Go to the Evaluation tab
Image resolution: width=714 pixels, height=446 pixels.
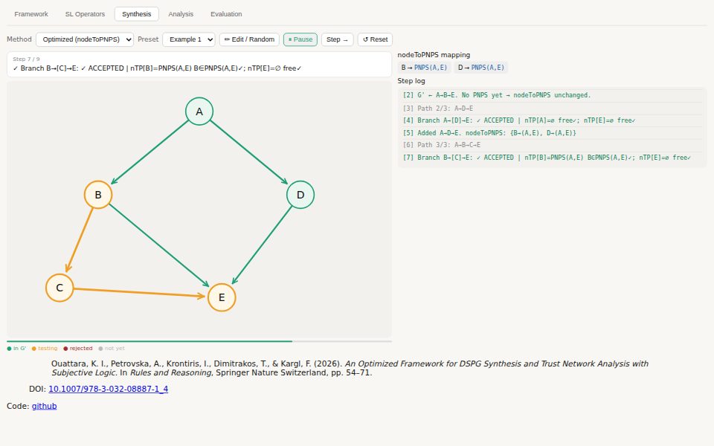click(x=226, y=14)
